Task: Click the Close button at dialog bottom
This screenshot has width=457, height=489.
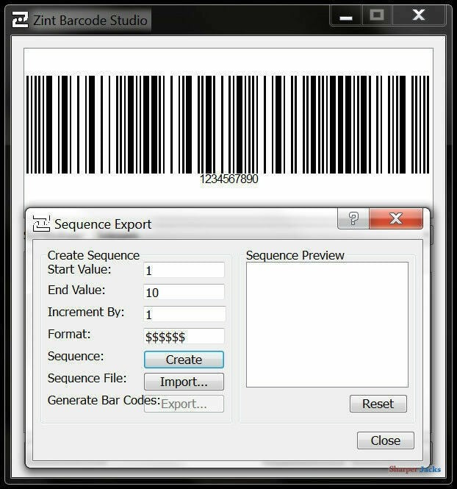Action: coord(385,440)
